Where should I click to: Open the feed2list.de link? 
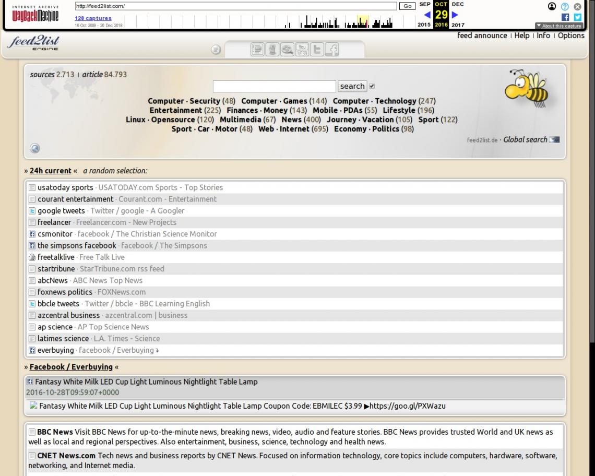pos(482,140)
